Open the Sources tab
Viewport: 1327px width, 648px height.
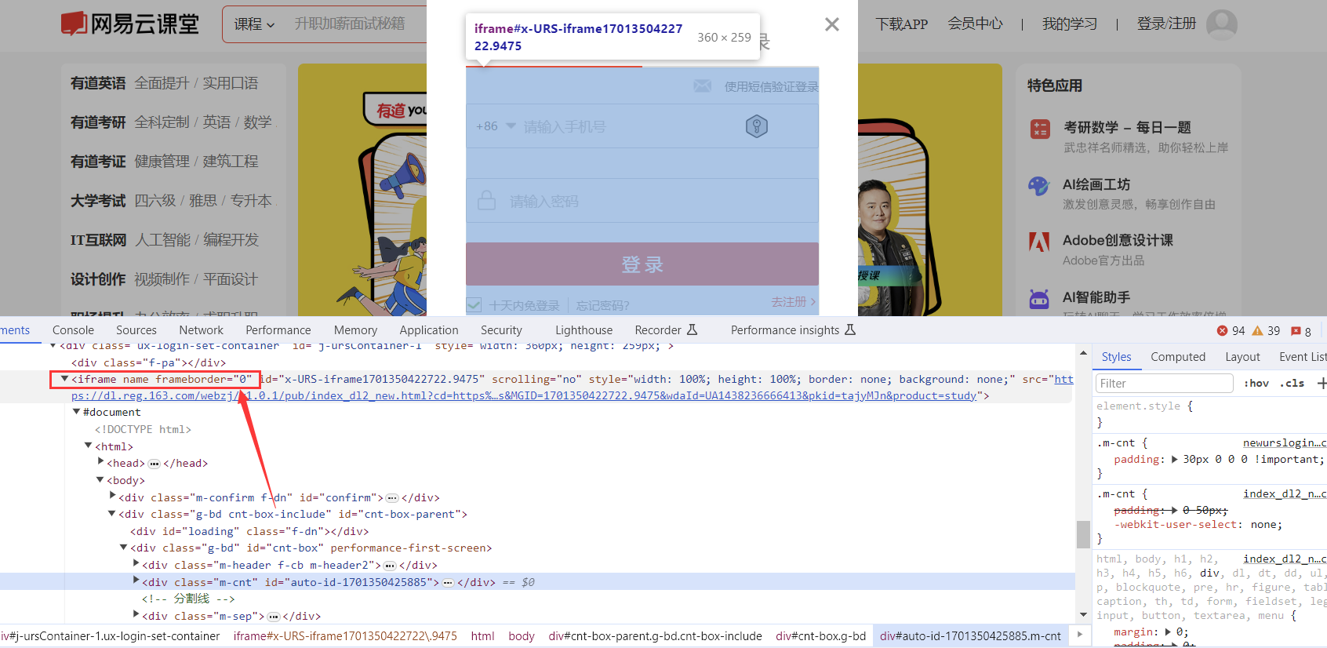pos(136,330)
